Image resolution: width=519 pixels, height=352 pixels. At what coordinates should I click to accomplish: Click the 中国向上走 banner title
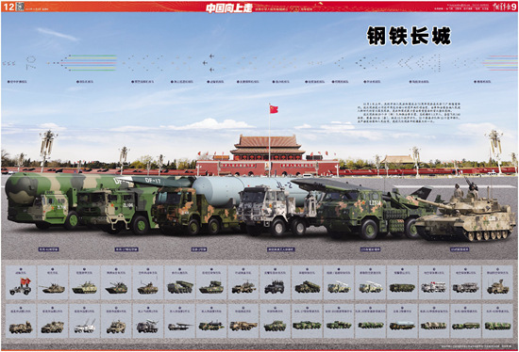[229, 8]
